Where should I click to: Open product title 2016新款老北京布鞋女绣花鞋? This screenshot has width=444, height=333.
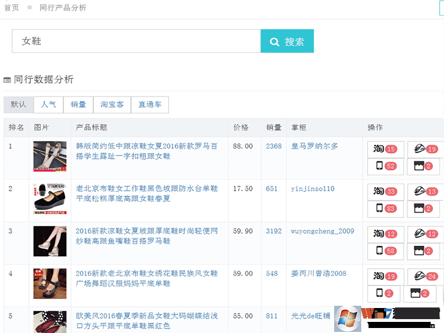pyautogui.click(x=147, y=279)
